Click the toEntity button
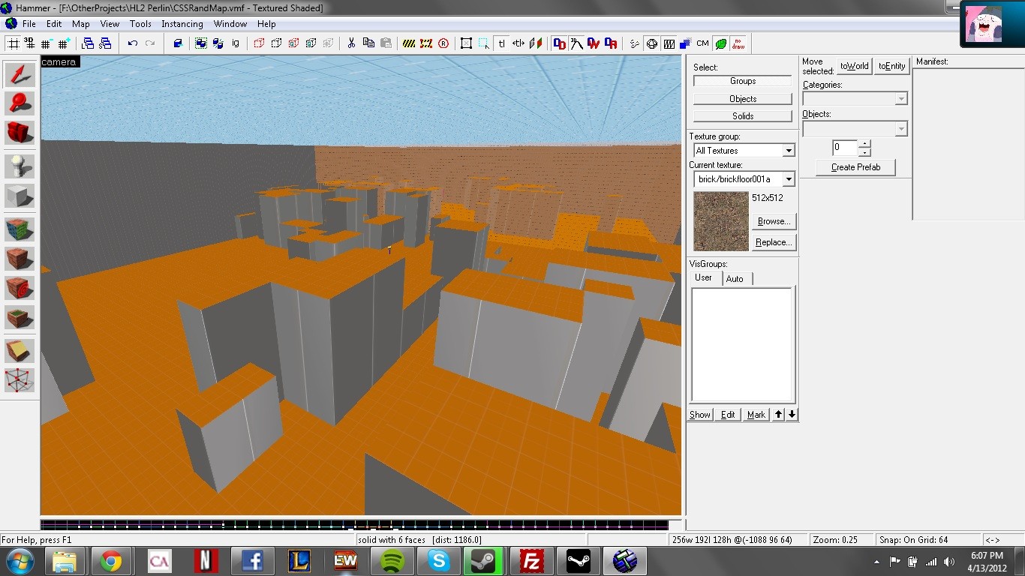Viewport: 1025px width, 576px height. tap(892, 66)
